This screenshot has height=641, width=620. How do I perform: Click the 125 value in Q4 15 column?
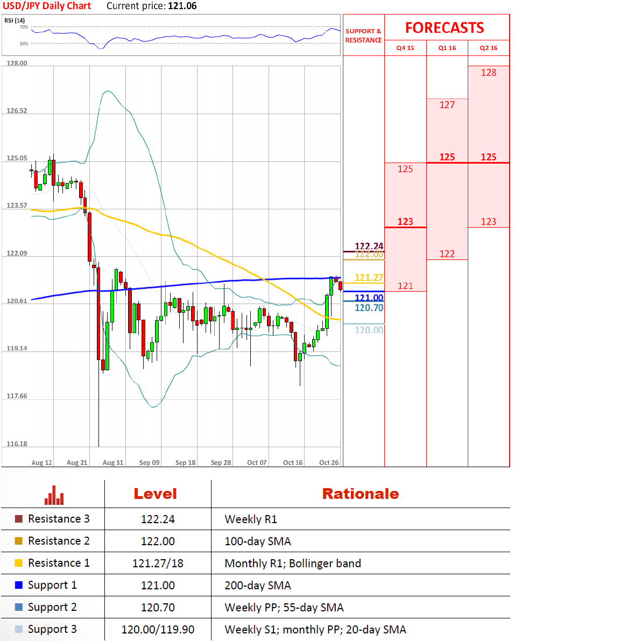click(405, 169)
